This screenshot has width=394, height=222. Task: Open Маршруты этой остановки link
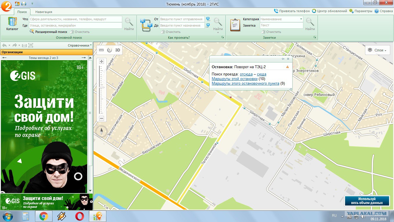pos(235,79)
